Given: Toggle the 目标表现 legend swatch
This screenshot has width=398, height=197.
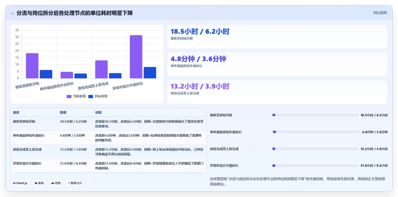Looking at the screenshot, I should point(91,97).
